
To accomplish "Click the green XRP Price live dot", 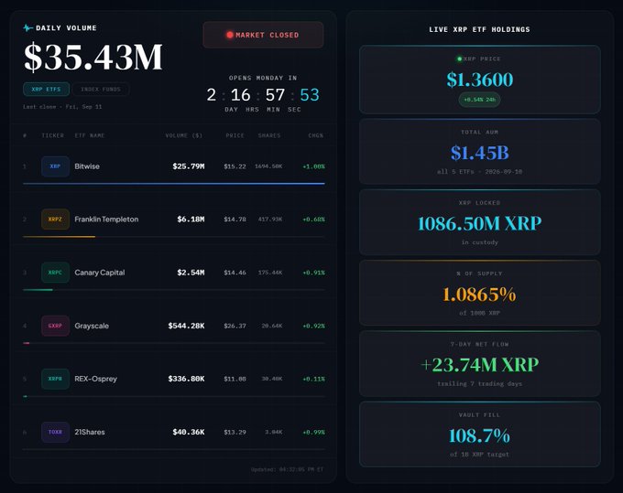I will [459, 59].
